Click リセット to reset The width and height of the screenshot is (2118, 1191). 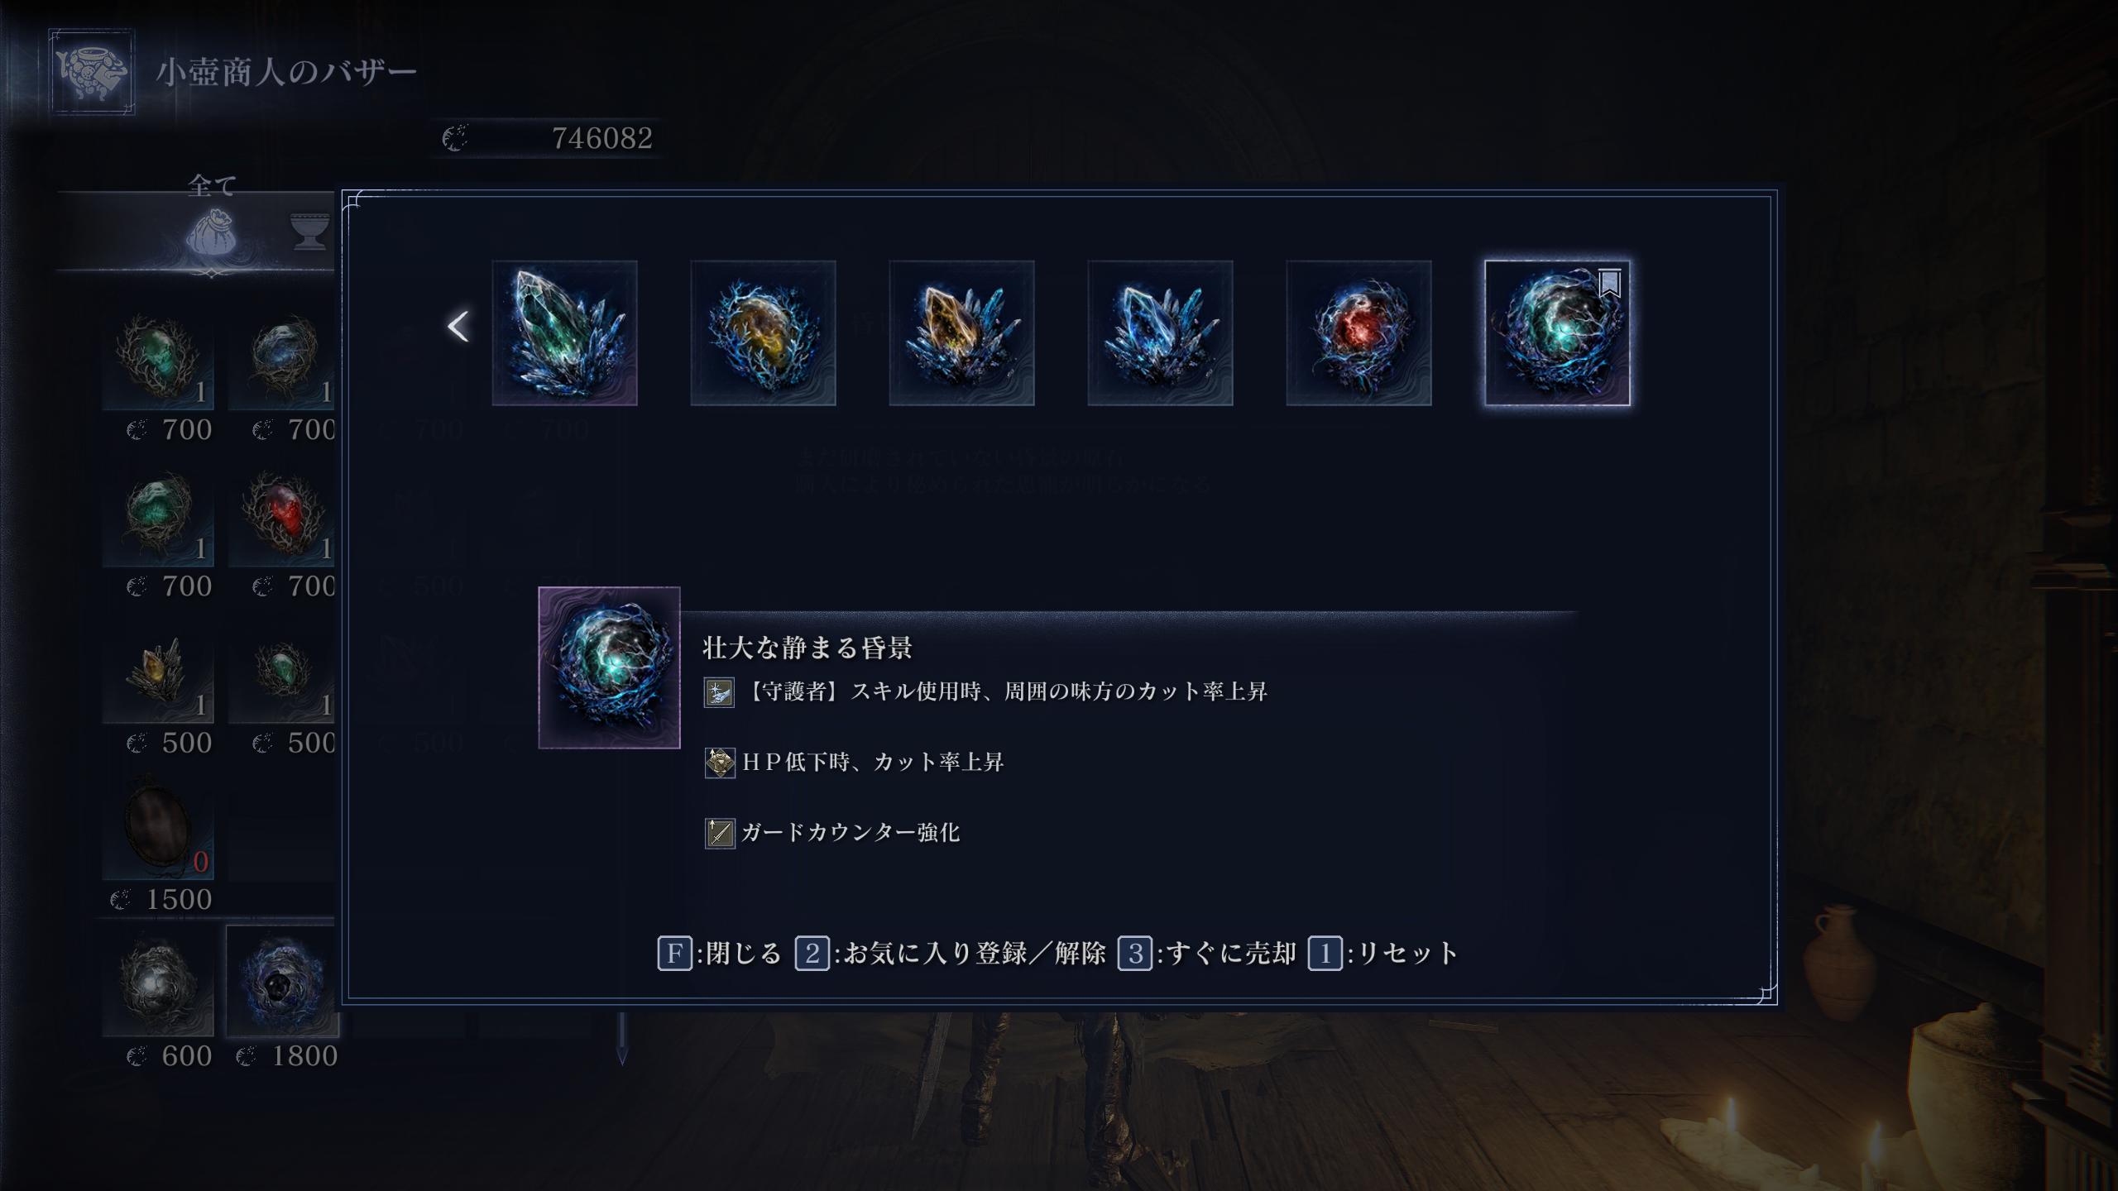1382,954
